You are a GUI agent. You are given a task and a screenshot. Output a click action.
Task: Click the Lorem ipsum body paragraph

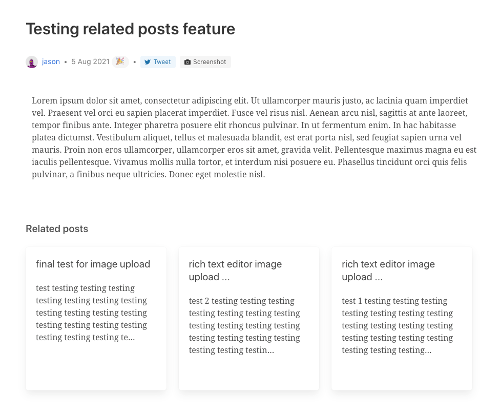254,137
